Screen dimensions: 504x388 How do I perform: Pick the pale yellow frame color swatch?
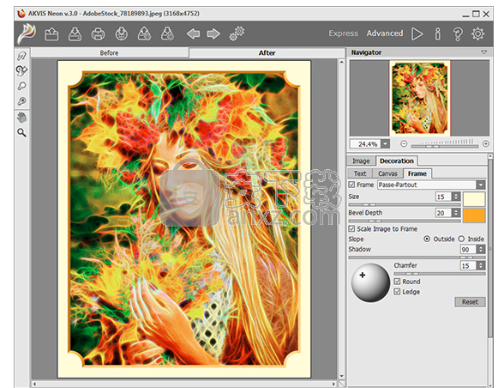[474, 199]
